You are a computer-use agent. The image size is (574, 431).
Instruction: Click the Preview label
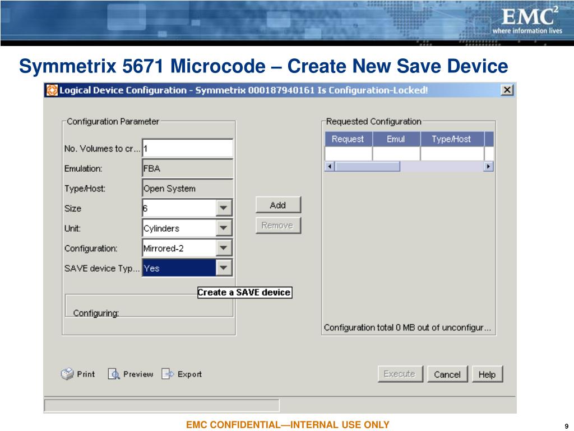pyautogui.click(x=138, y=374)
